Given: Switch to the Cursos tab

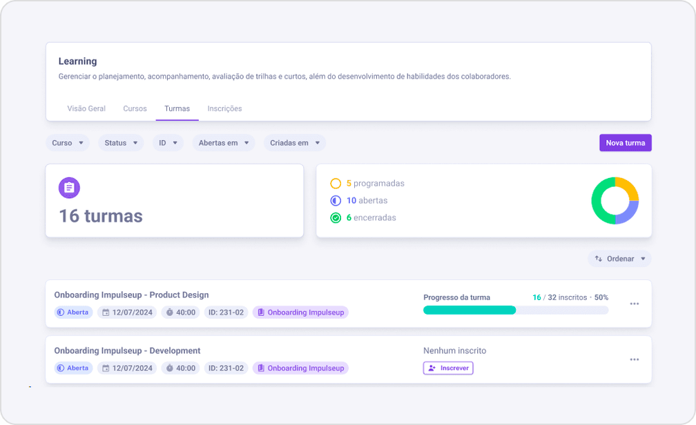Looking at the screenshot, I should pos(135,109).
